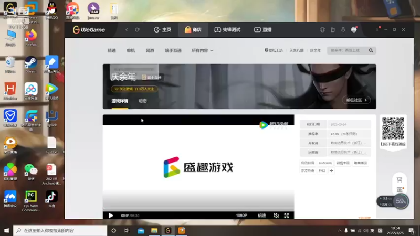Image resolution: width=420 pixels, height=236 pixels.
Task: Click the 东方传奇 tag
Action: (x=308, y=171)
